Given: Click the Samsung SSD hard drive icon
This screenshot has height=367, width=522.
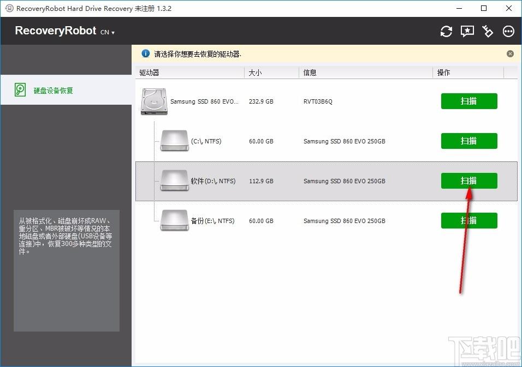Looking at the screenshot, I should coord(154,101).
